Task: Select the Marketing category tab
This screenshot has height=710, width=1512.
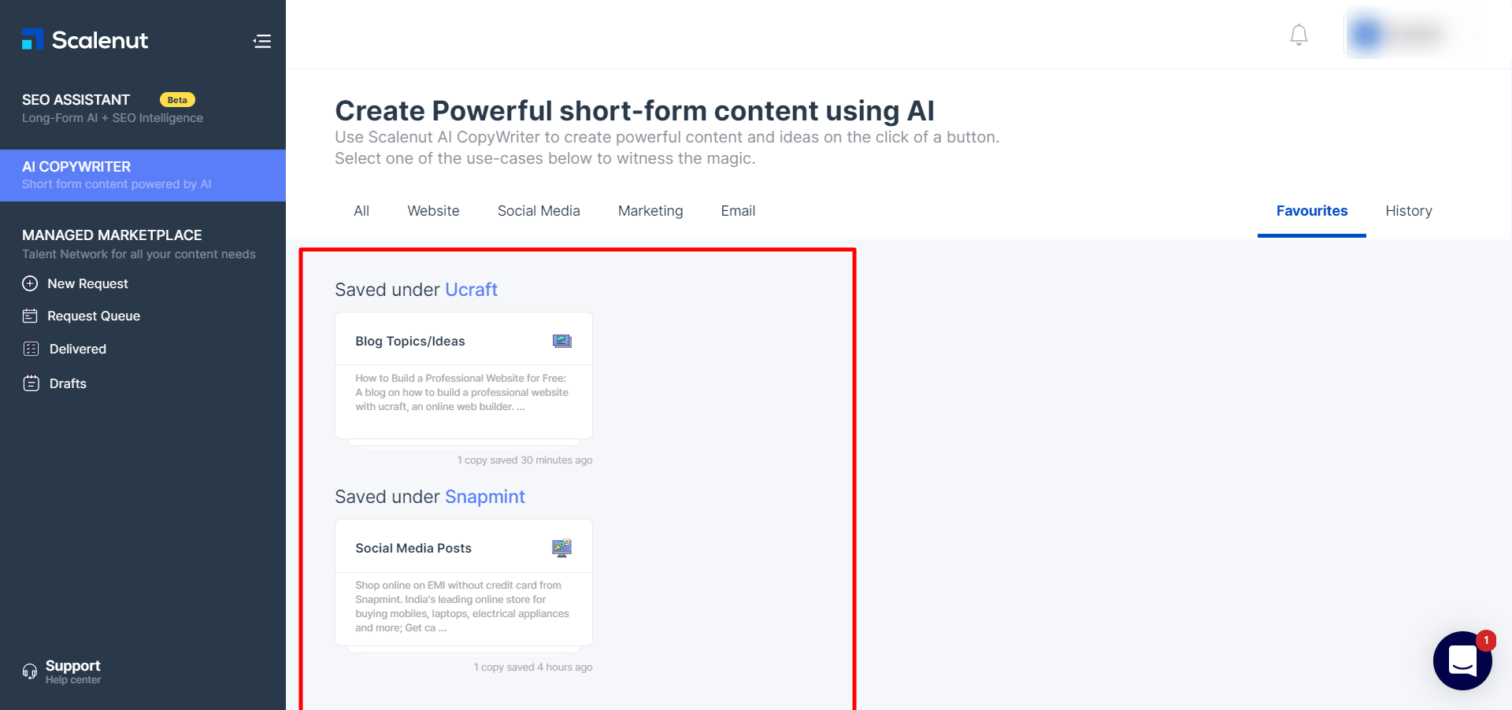Action: click(x=650, y=211)
